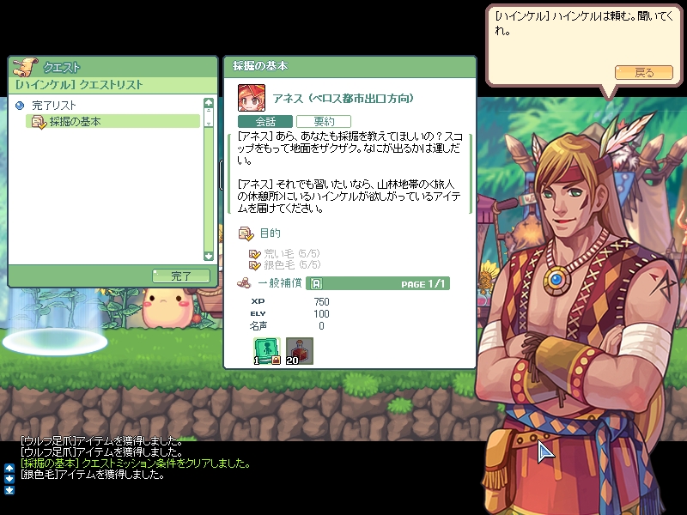Click quest list scrollbar up arrow

[209, 103]
